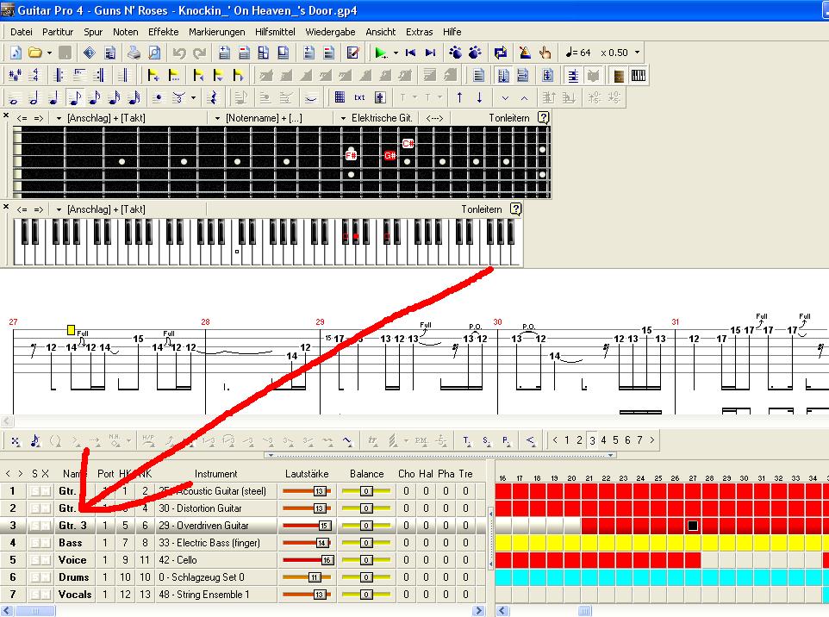
Task: Mute track 1 Gtr.
Action: click(x=46, y=491)
